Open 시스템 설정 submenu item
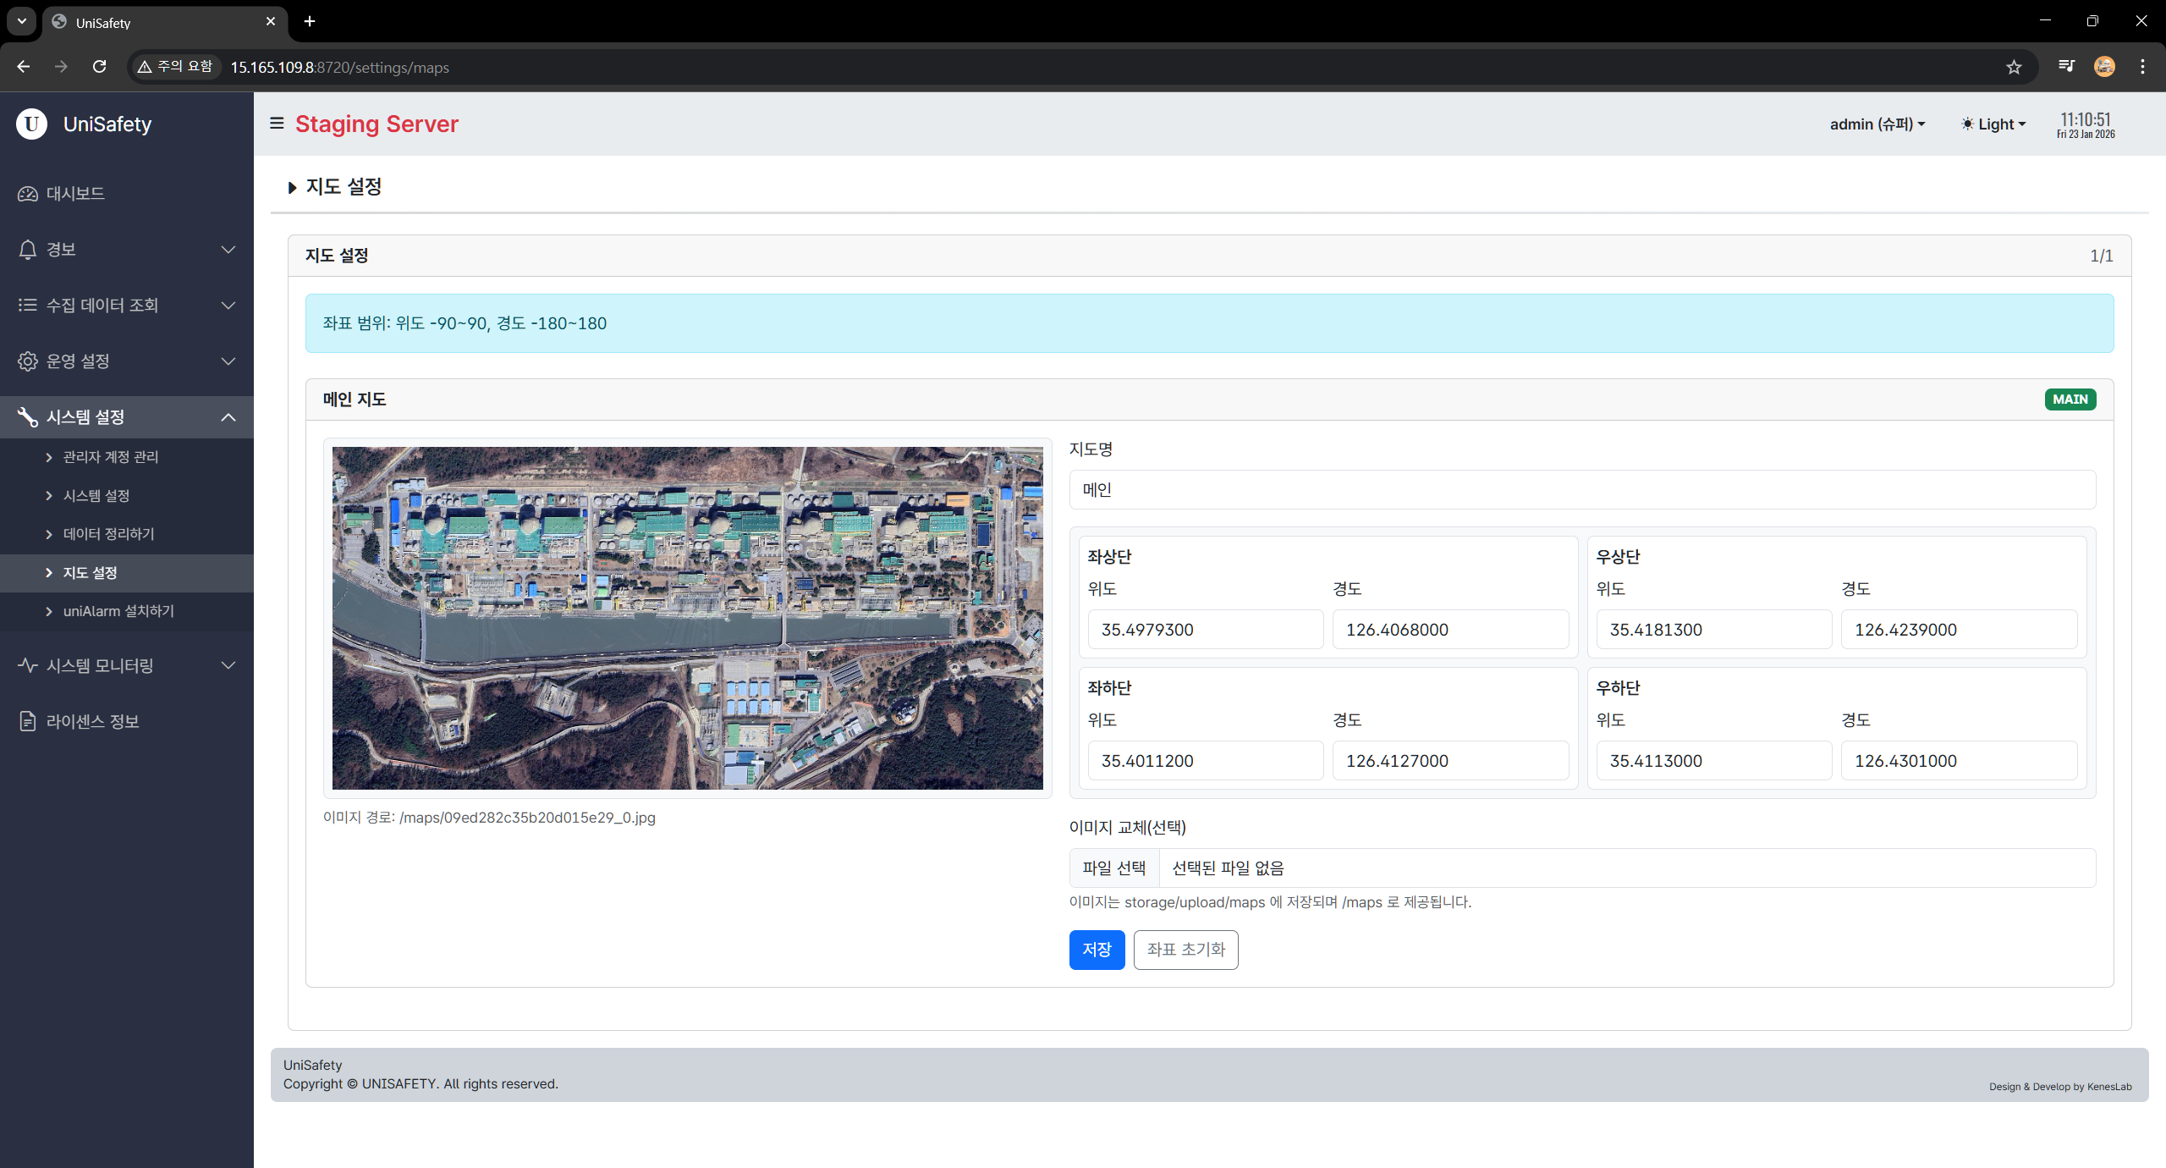Image resolution: width=2166 pixels, height=1168 pixels. coord(127,496)
